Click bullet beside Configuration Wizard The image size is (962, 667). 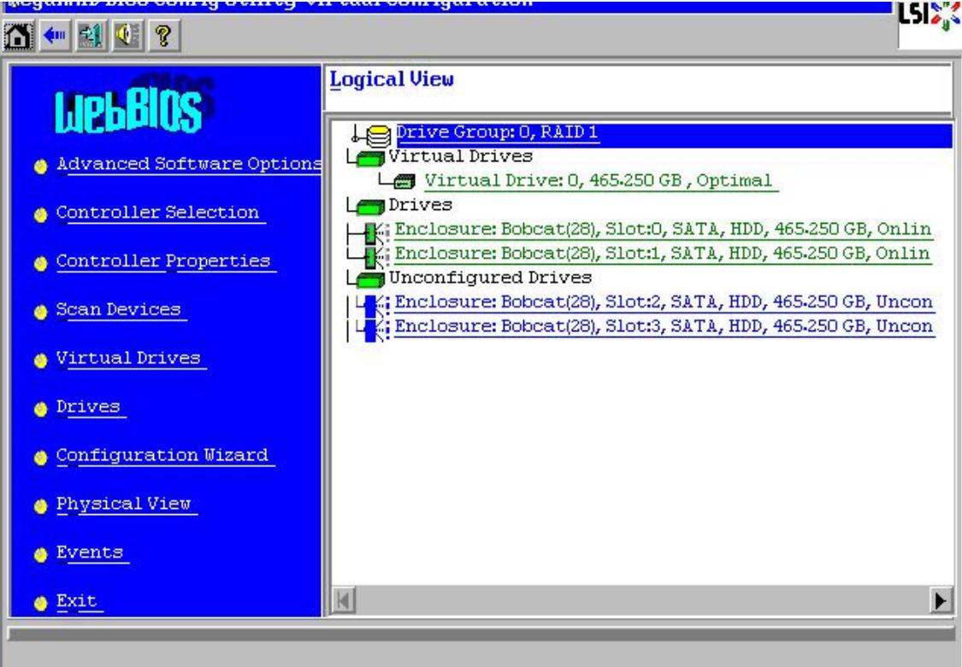point(40,458)
